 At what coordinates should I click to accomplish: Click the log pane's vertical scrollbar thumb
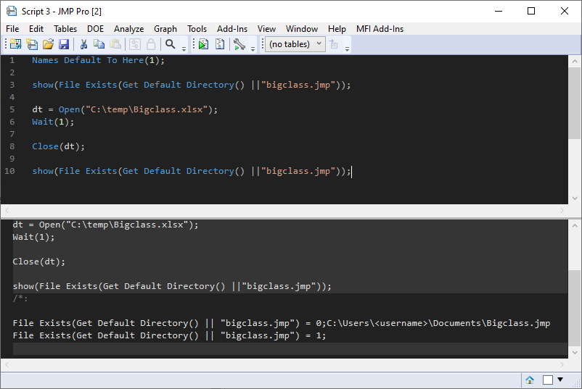[575, 307]
